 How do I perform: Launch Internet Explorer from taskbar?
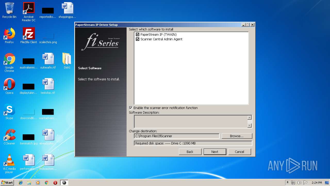[21, 183]
